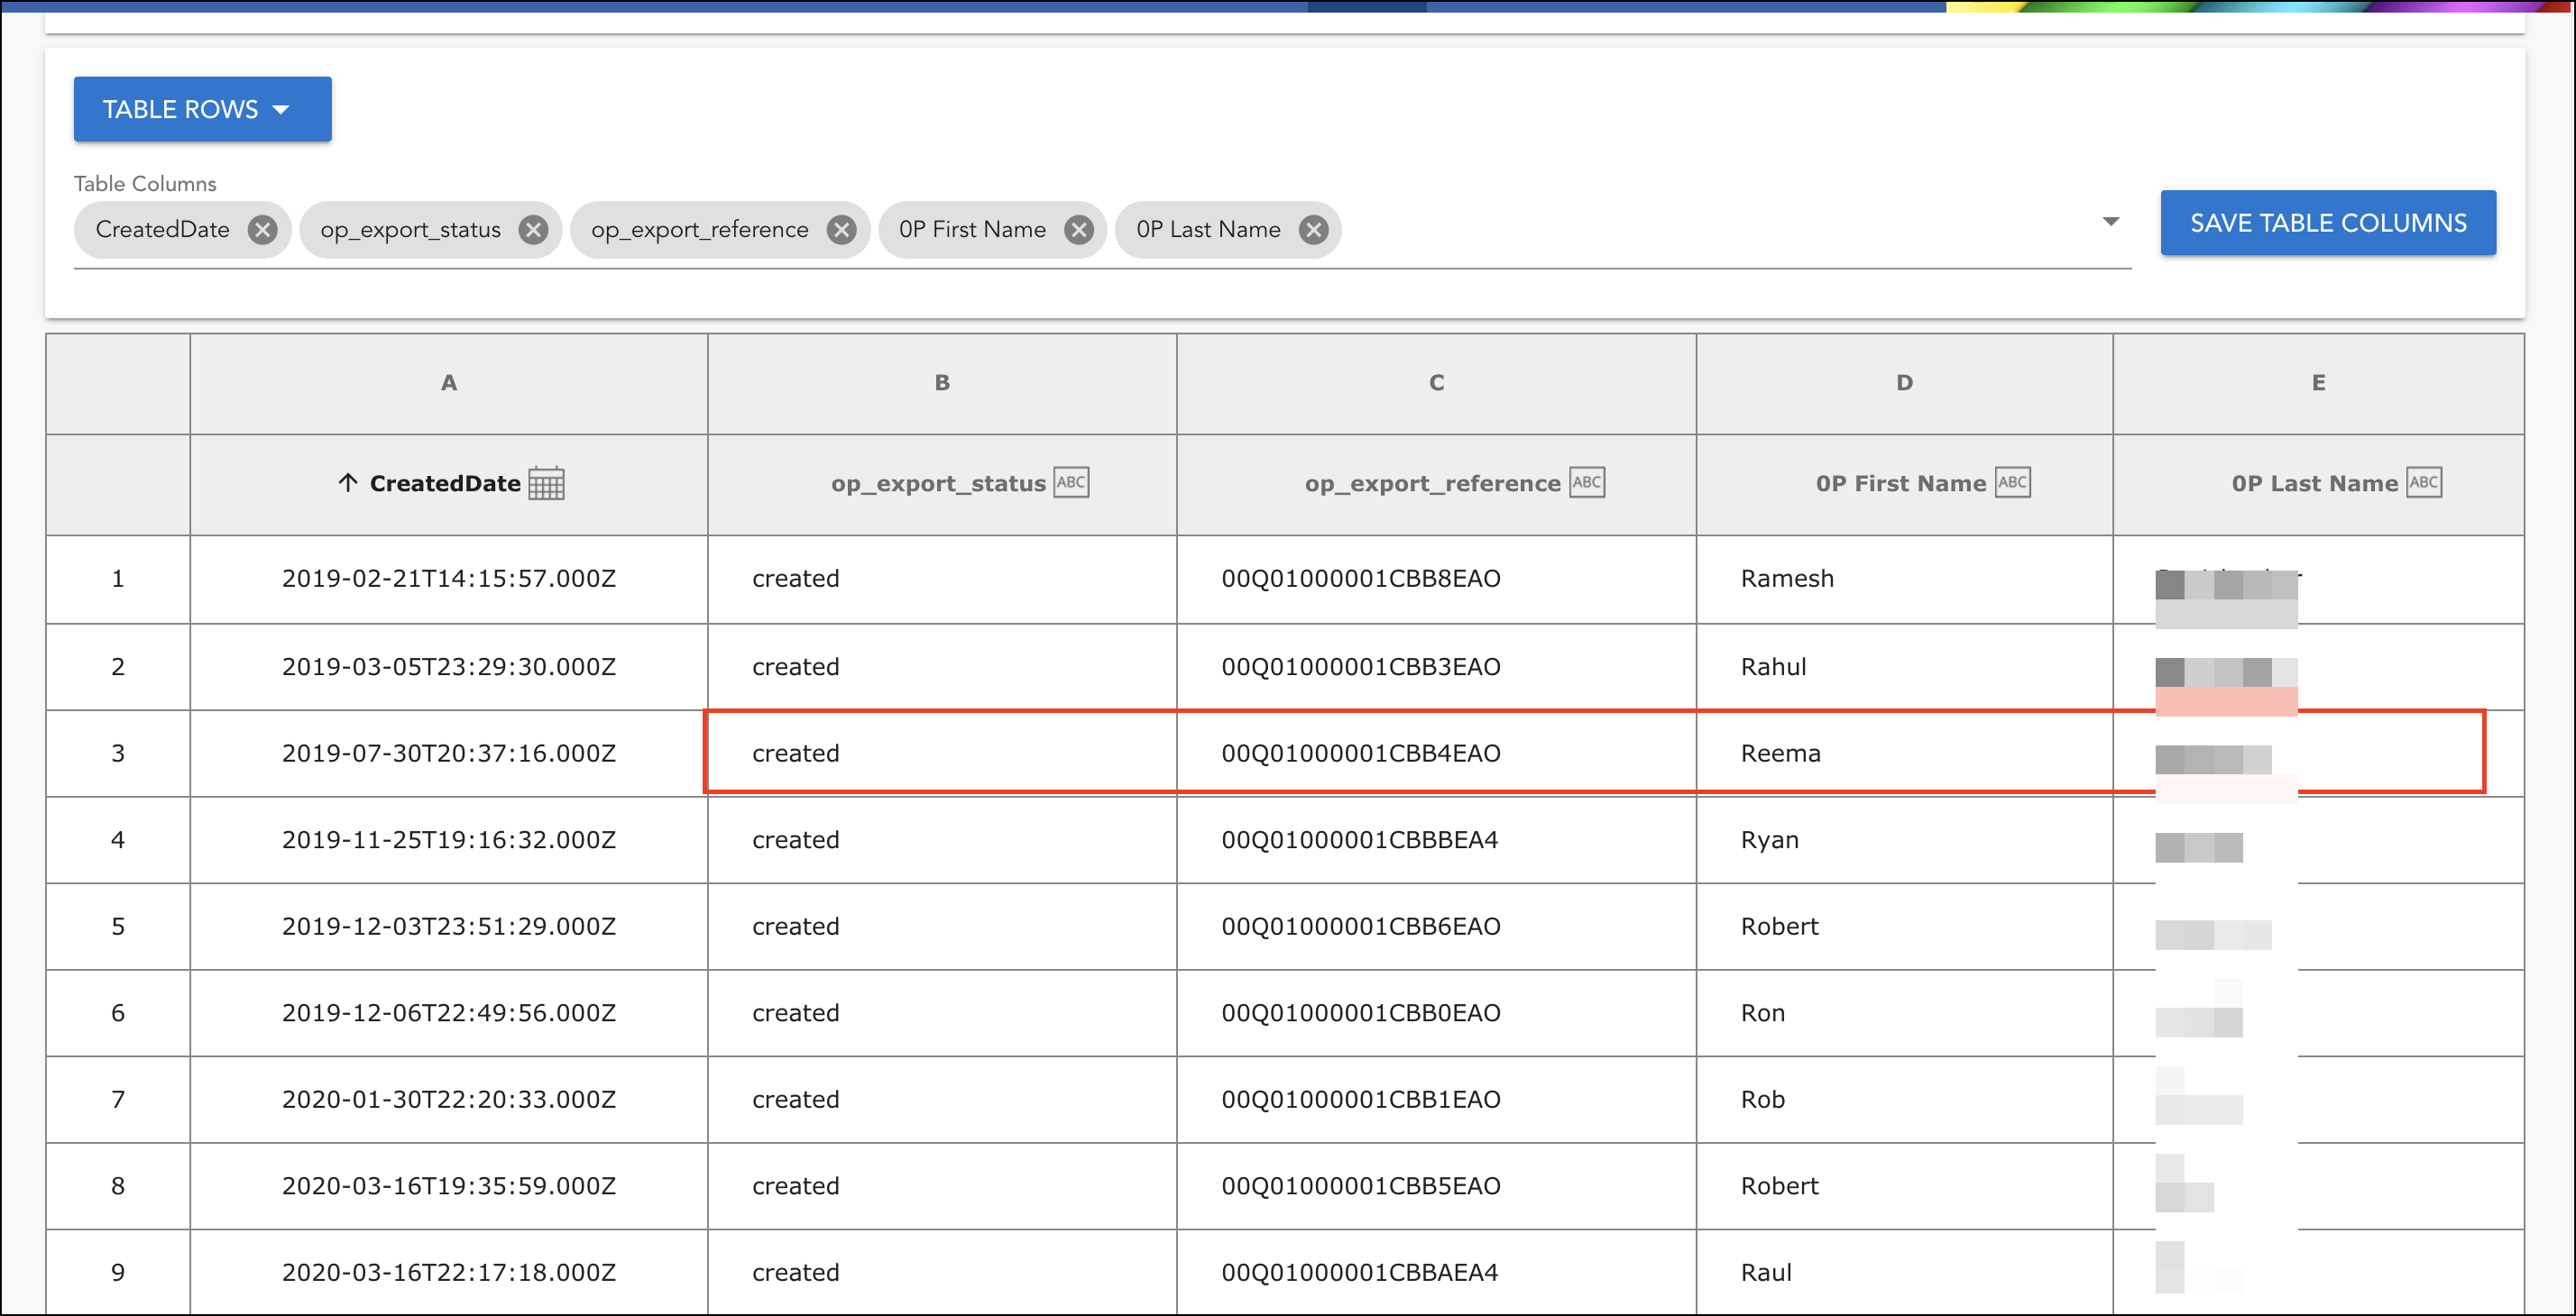Click first name Ron
Screen dimensions: 2576x1316
click(x=1762, y=1013)
